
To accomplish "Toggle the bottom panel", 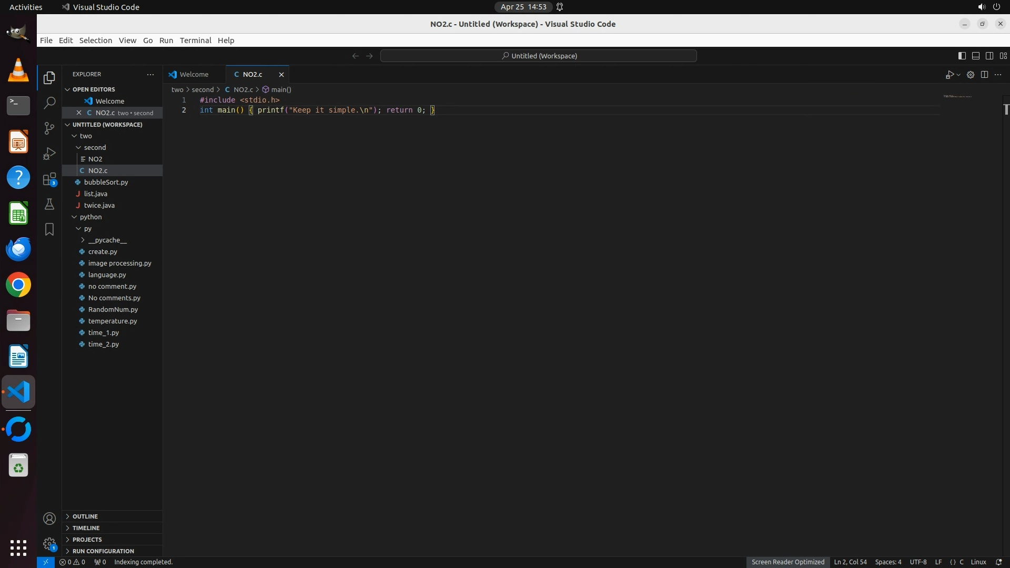I will click(x=975, y=56).
